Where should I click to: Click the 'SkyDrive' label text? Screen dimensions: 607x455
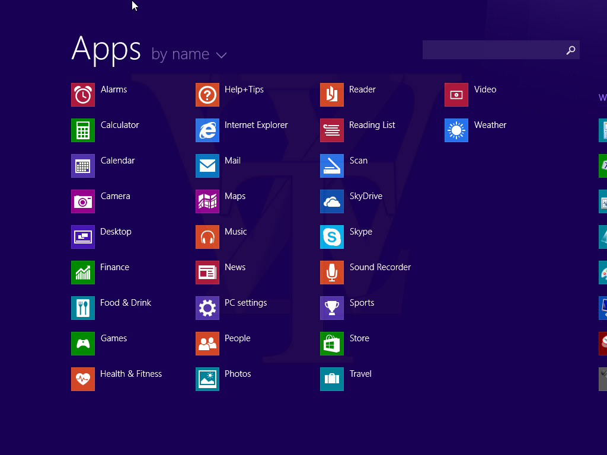(366, 196)
